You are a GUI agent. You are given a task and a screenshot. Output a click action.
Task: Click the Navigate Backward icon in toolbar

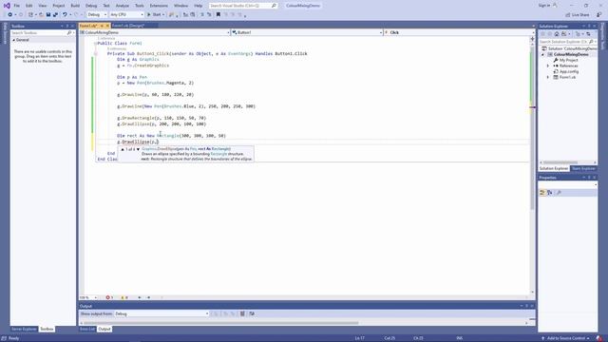pyautogui.click(x=10, y=14)
